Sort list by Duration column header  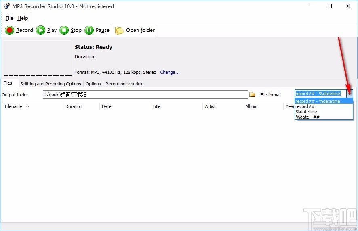tap(81, 106)
